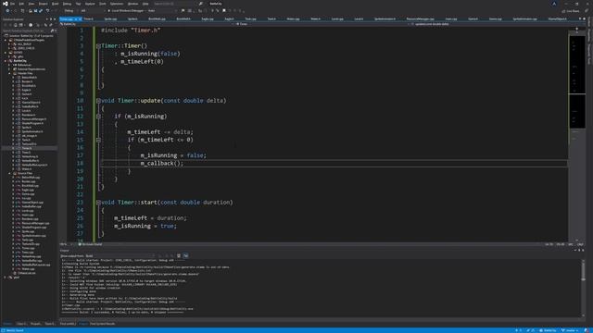Toggle Solution Explorer auto-hide pin

coord(51,18)
